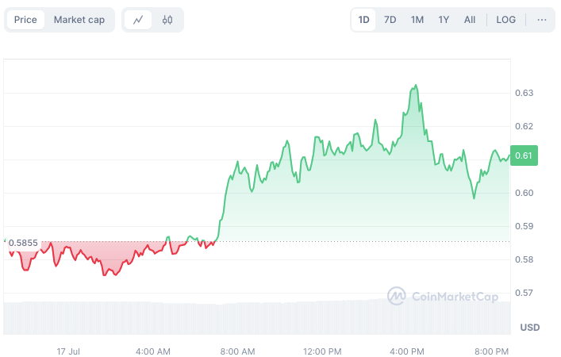Toggle the LOG scale option
Viewport: 561px width, 357px height.
pyautogui.click(x=505, y=20)
